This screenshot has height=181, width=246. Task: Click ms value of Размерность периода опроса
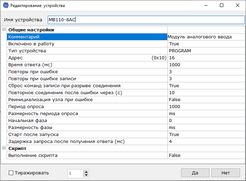click(x=206, y=114)
